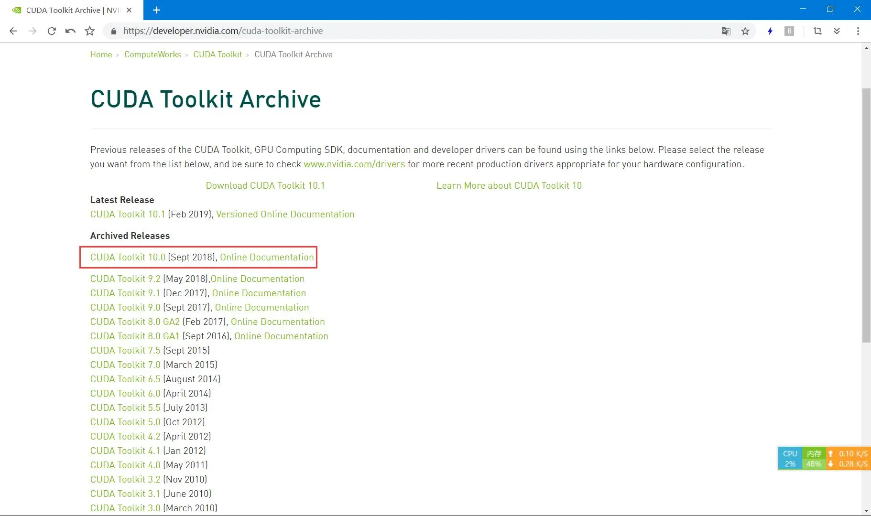
Task: Open the CUDA Toolkit breadcrumb link
Action: (218, 54)
